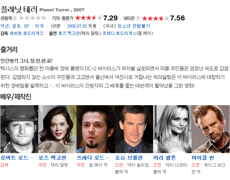230x180 pixels.
Task: Open the SF genre link
Action: pyautogui.click(x=27, y=26)
